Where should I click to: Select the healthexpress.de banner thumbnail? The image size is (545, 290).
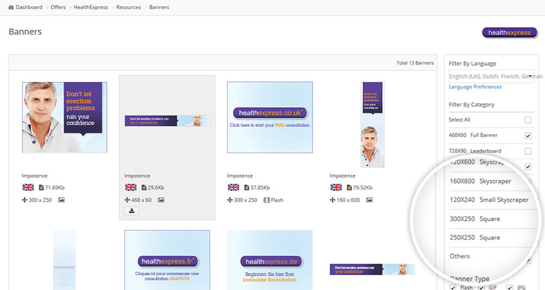pos(269,261)
